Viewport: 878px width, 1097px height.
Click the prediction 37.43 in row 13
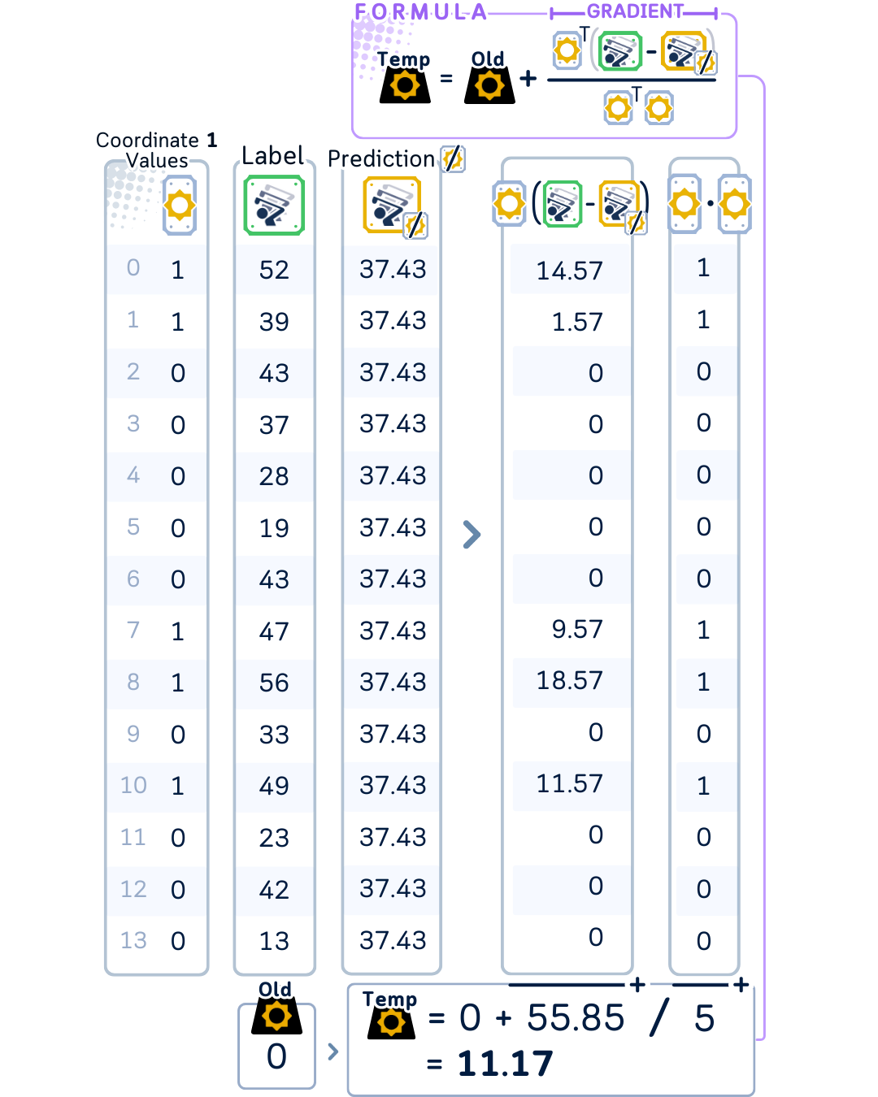click(x=393, y=940)
